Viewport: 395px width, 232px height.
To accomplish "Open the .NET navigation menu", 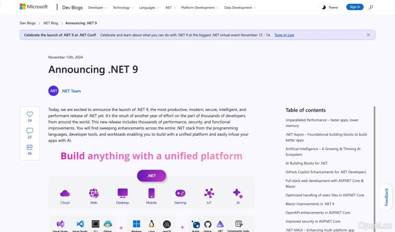I will coord(171,8).
